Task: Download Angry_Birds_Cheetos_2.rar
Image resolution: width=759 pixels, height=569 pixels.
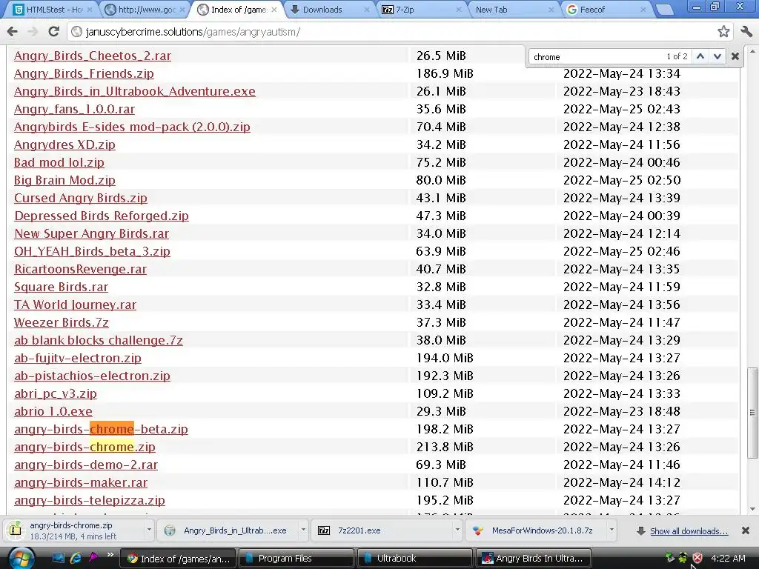Action: coord(93,56)
